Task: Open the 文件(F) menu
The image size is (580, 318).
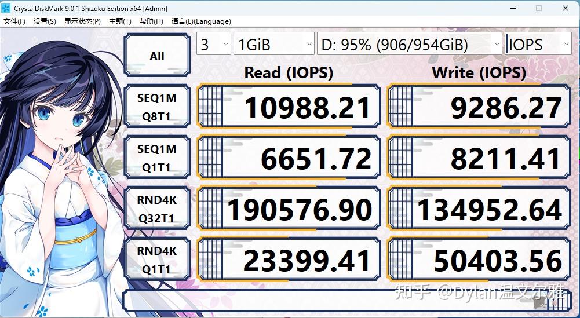Action: tap(14, 21)
